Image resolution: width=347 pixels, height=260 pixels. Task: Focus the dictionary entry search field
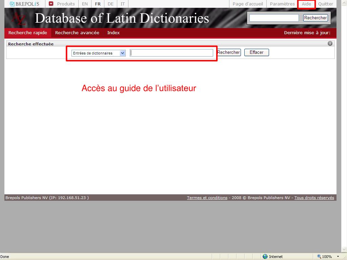pos(171,53)
